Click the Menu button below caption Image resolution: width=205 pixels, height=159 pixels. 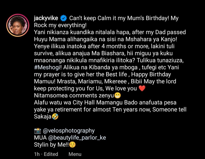pos(75,154)
